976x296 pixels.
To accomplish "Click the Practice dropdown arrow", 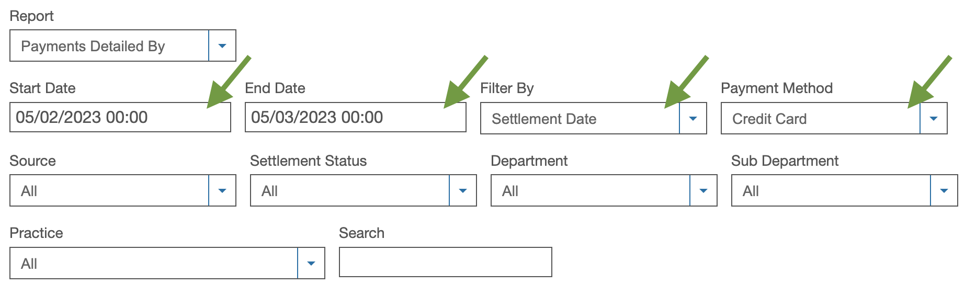I will (x=311, y=264).
